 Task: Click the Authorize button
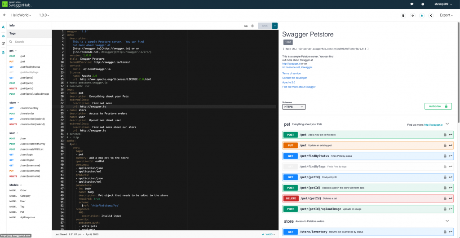[x=438, y=106]
